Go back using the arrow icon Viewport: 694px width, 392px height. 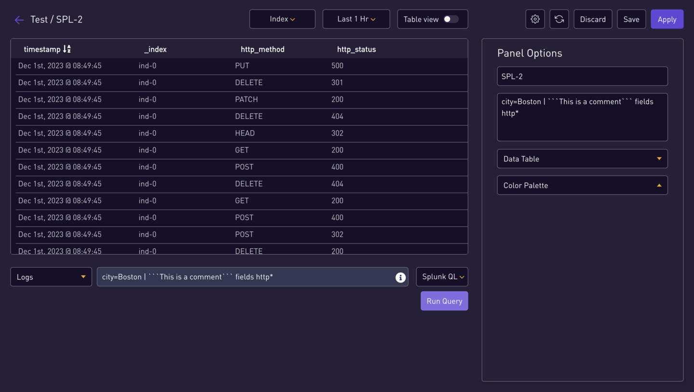[x=19, y=20]
